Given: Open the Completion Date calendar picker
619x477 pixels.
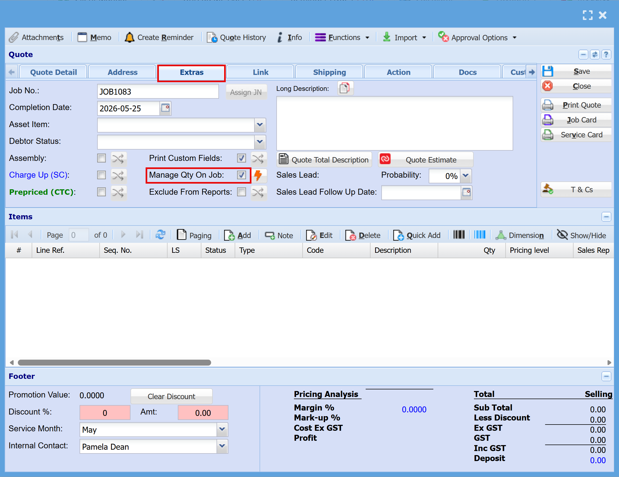Looking at the screenshot, I should click(165, 108).
